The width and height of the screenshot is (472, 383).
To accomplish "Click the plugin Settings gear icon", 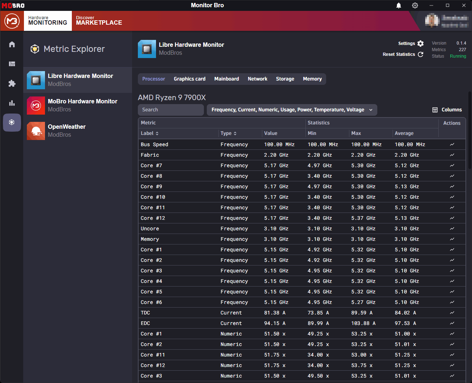I will click(x=420, y=44).
